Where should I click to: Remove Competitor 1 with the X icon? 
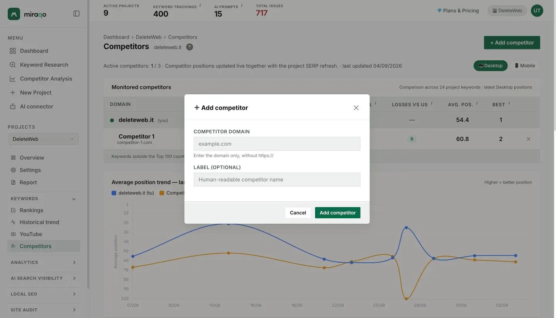[x=529, y=139]
